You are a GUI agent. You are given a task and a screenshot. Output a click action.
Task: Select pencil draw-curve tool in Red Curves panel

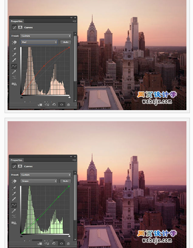(x=14, y=72)
